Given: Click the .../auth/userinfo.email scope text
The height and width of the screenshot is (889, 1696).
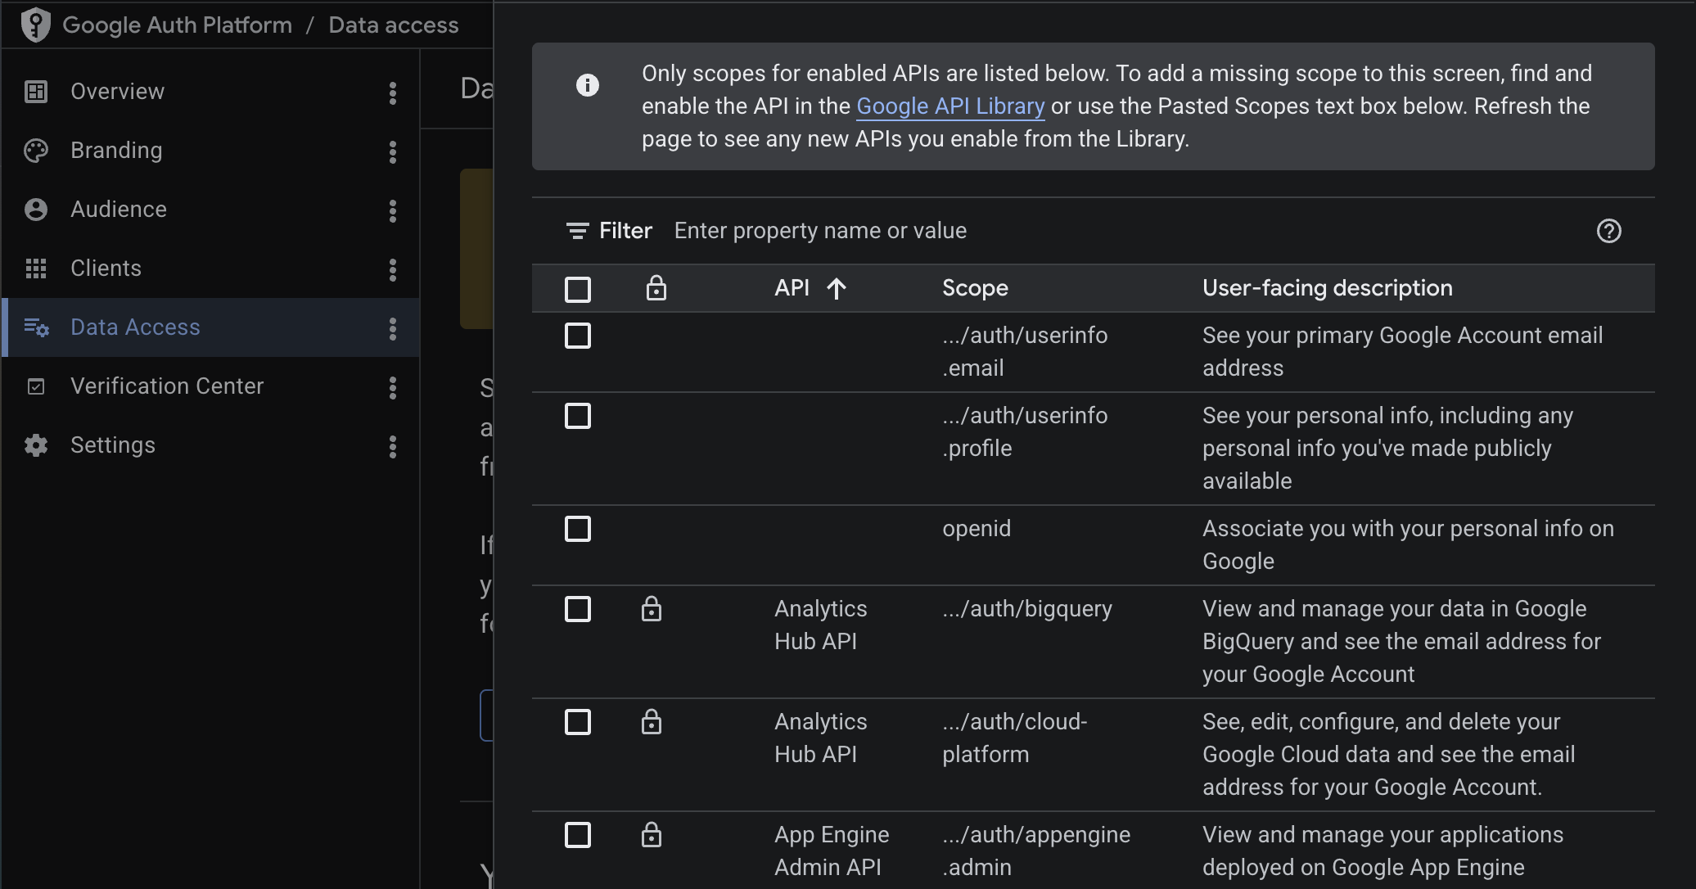Looking at the screenshot, I should pos(1025,352).
